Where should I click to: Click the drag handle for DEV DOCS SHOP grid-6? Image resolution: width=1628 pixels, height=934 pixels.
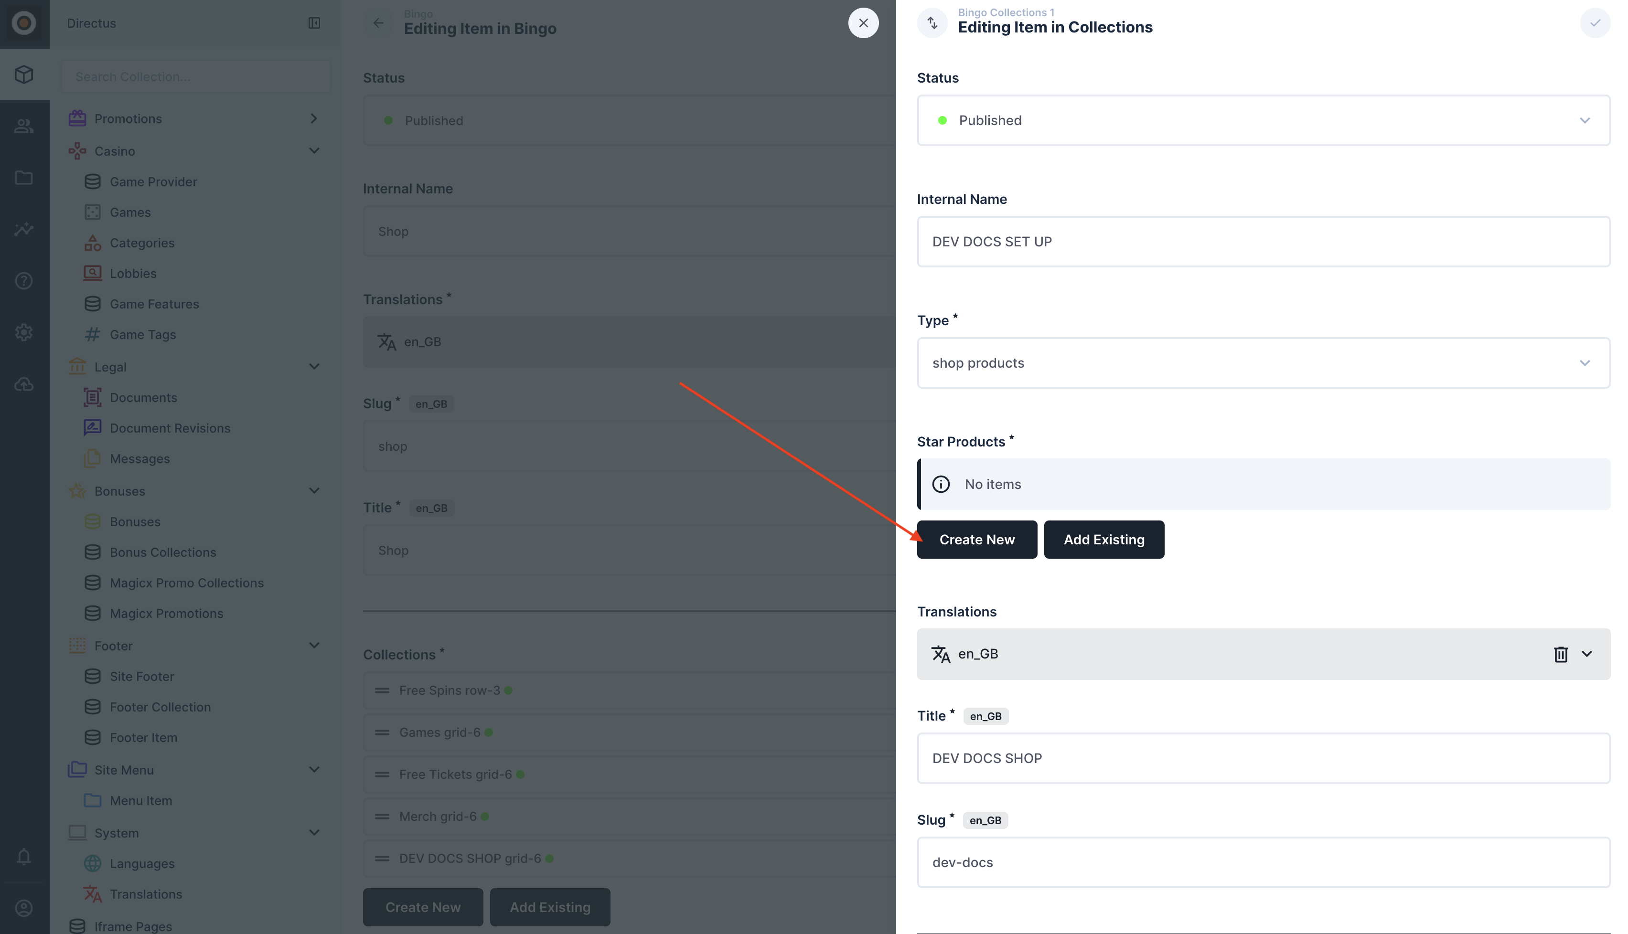click(383, 859)
